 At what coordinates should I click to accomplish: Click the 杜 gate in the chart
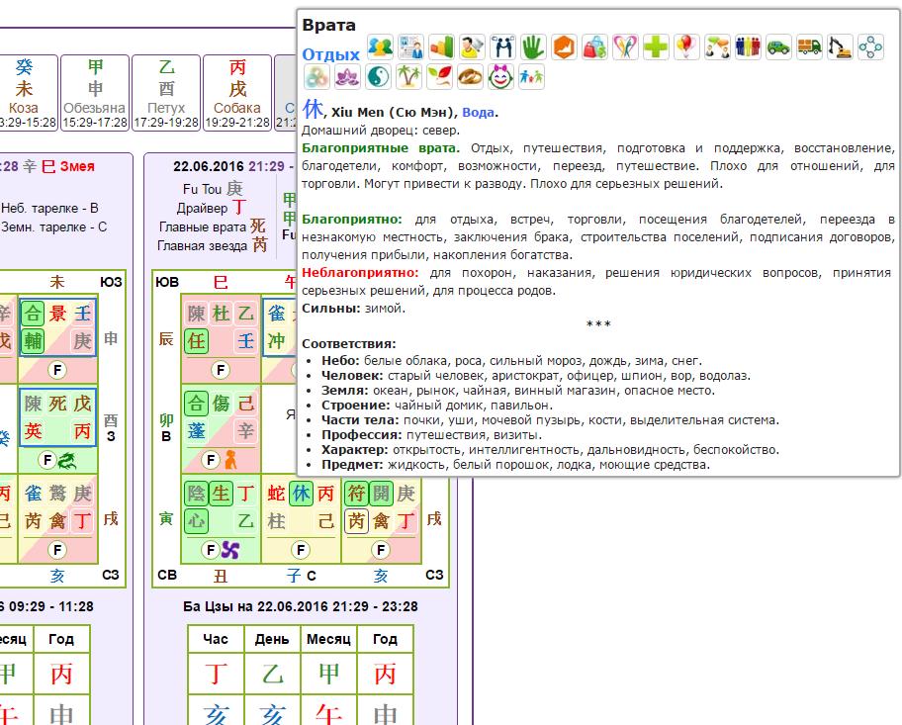(x=221, y=314)
